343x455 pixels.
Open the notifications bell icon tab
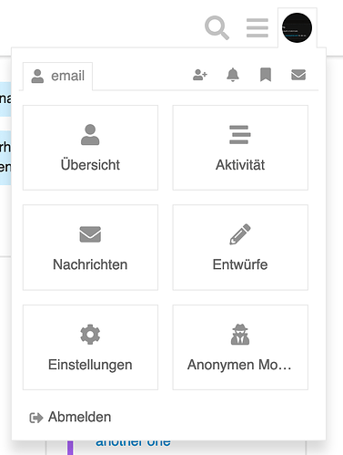pos(233,75)
